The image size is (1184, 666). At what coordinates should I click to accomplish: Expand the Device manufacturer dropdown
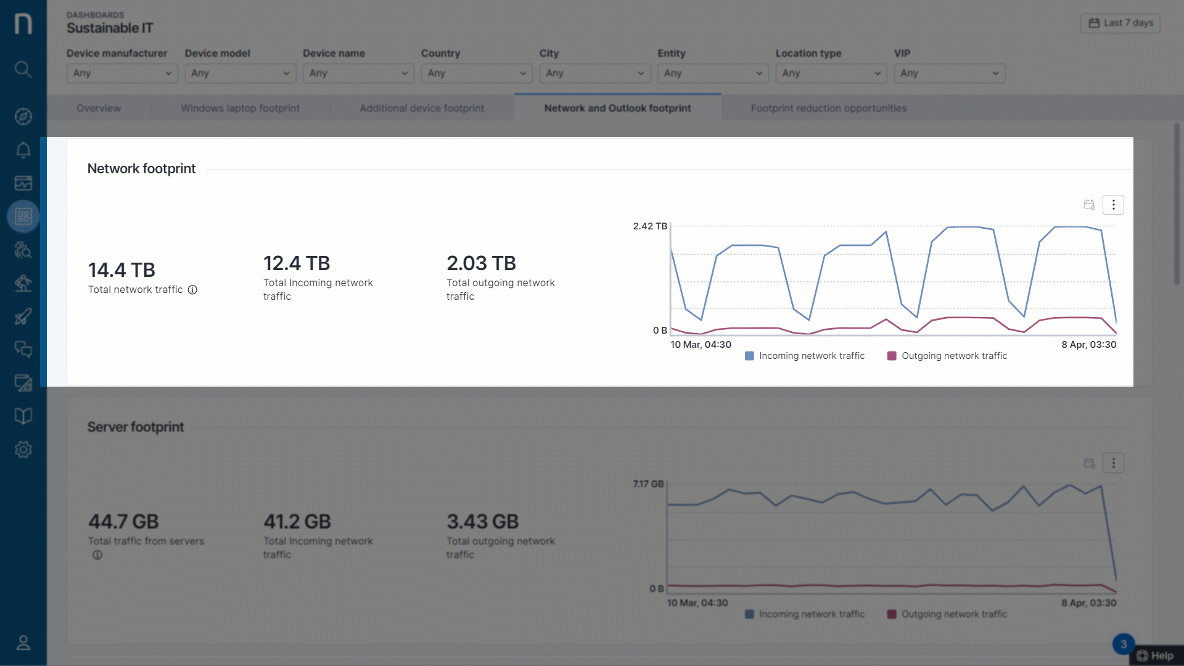point(121,73)
